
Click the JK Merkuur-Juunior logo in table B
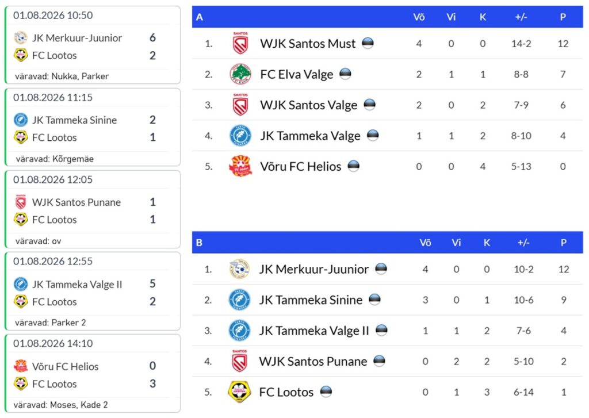pyautogui.click(x=240, y=269)
